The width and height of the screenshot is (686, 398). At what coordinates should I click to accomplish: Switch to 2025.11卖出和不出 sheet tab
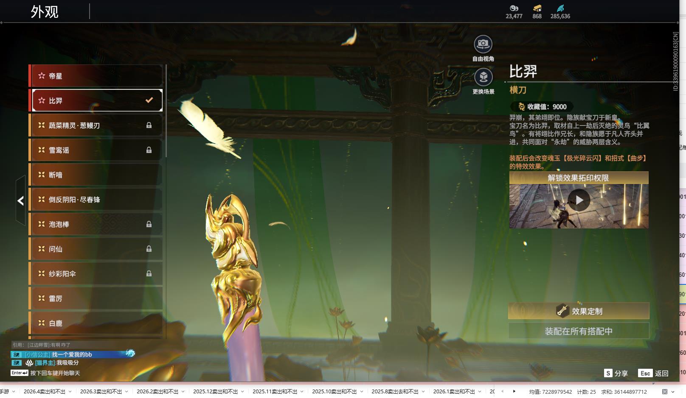[275, 392]
